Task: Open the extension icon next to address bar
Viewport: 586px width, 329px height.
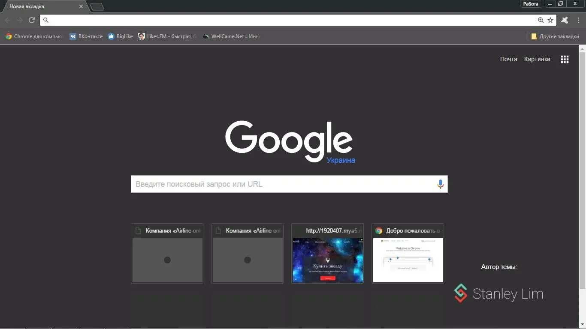Action: point(565,20)
